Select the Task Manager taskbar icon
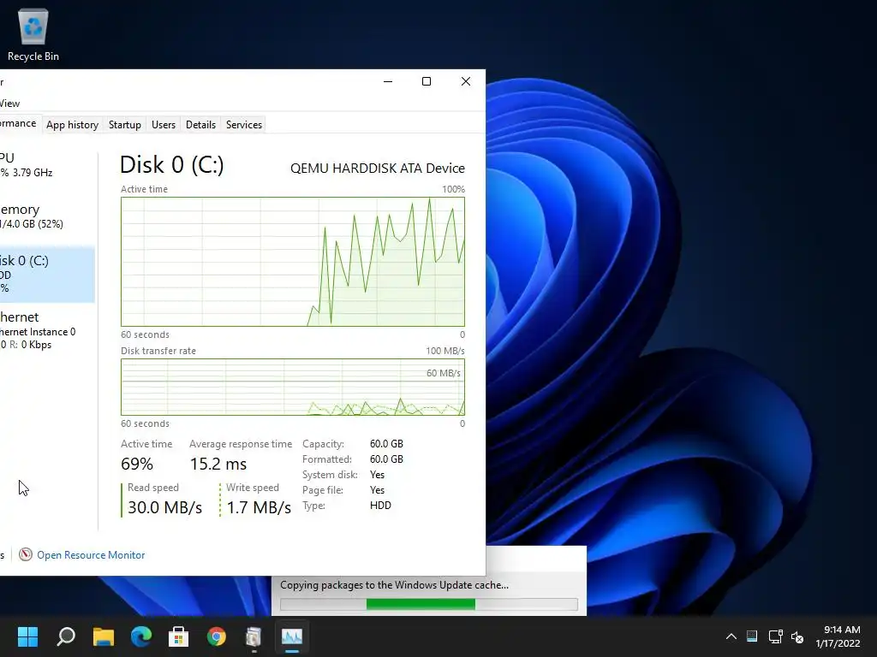 [292, 636]
